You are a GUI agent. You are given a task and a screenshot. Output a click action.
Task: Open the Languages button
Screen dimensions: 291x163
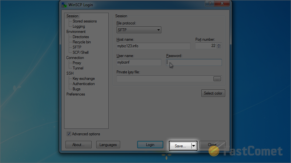click(x=108, y=145)
